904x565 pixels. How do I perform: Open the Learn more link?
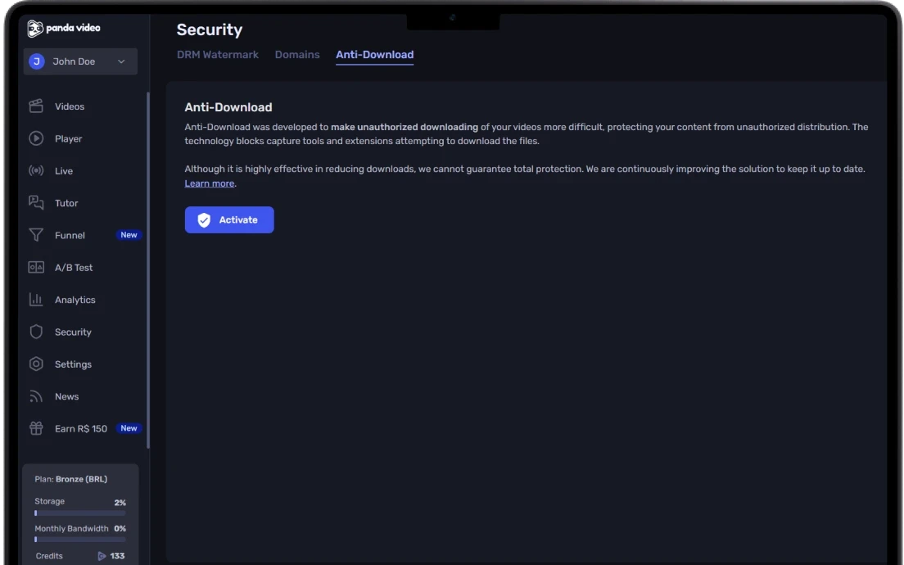(x=209, y=183)
